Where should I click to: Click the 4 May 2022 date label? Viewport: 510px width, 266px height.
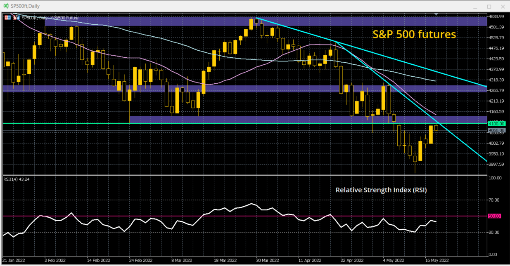[x=393, y=261]
